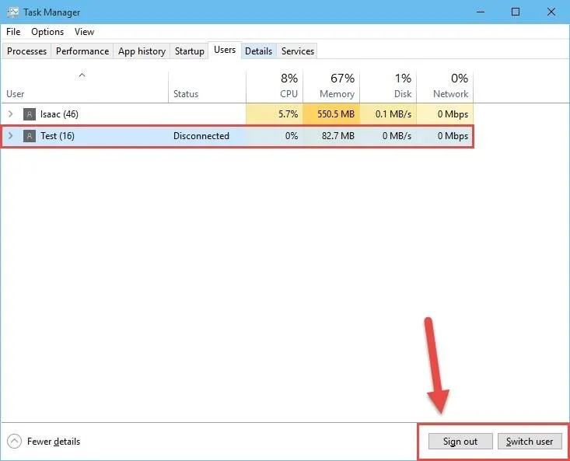The image size is (570, 461).
Task: Click Isaac's 5.7% CPU value
Action: [288, 114]
